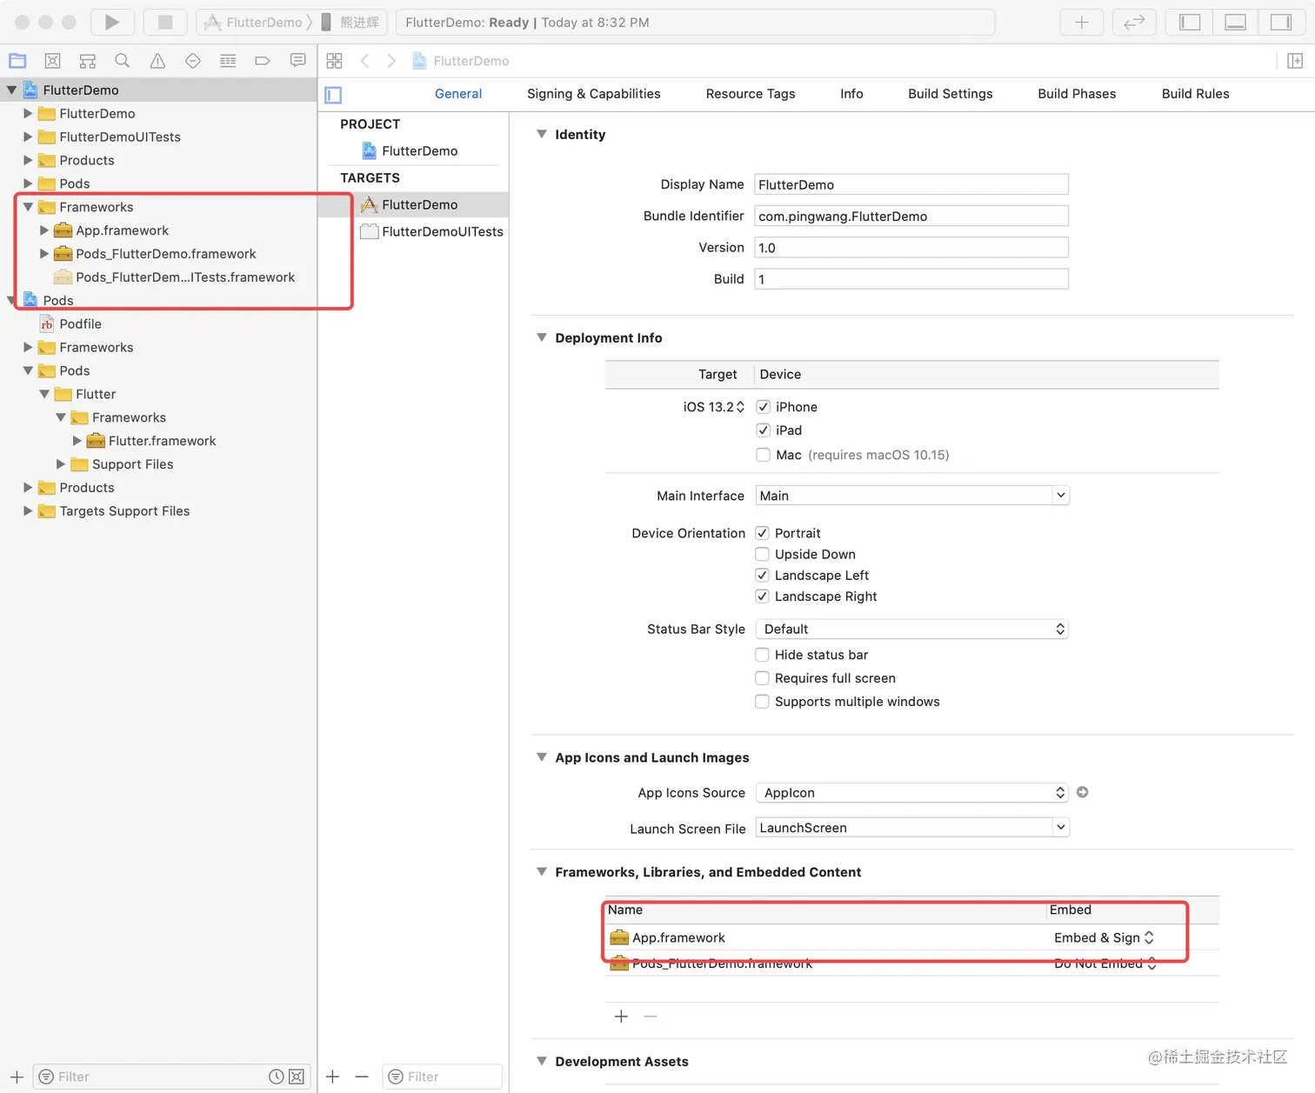Uncheck Landscape Left orientation
Image resolution: width=1315 pixels, height=1093 pixels.
[762, 575]
